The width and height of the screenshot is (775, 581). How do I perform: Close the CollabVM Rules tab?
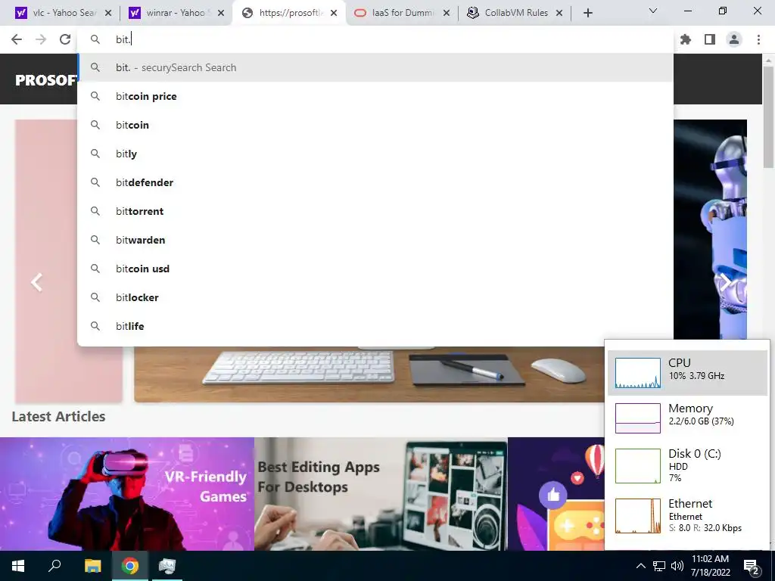(x=559, y=14)
